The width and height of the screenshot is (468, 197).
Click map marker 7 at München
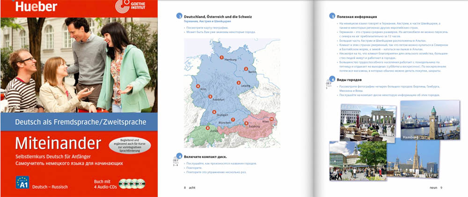[233, 120]
